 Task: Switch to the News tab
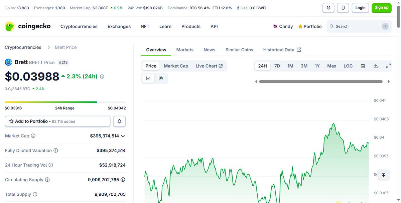pos(210,50)
